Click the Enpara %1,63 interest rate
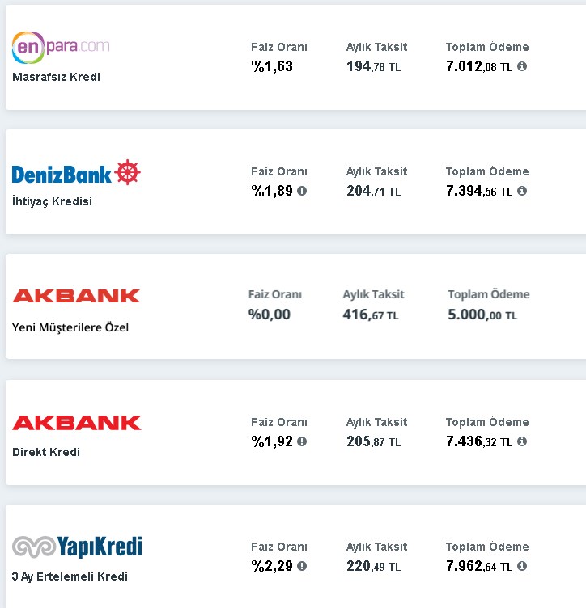The width and height of the screenshot is (586, 608). pos(272,67)
